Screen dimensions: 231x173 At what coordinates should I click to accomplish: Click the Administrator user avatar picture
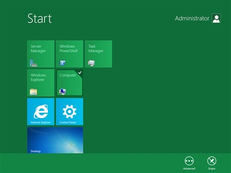click(x=216, y=18)
